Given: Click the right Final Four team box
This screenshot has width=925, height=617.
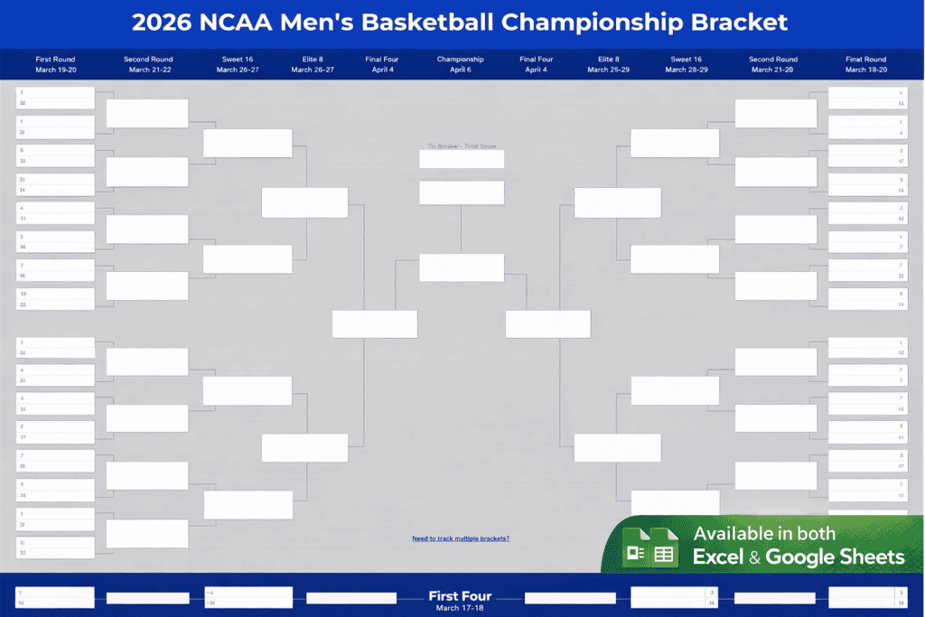Looking at the screenshot, I should pyautogui.click(x=547, y=323).
